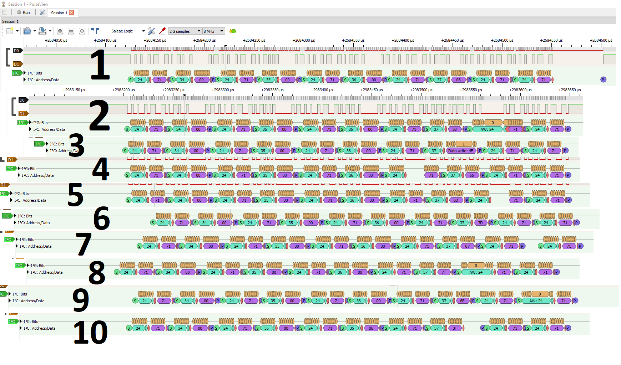Viewport: 621px width, 365px height.
Task: Collapse I²C: Address/Data row containing byte 07
Action: tap(17, 246)
